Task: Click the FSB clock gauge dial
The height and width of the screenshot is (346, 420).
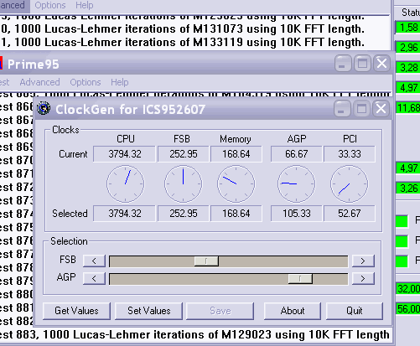Action: click(183, 183)
